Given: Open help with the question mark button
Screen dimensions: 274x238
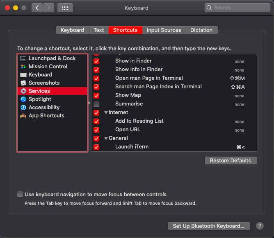Looking at the screenshot, I should click(260, 226).
